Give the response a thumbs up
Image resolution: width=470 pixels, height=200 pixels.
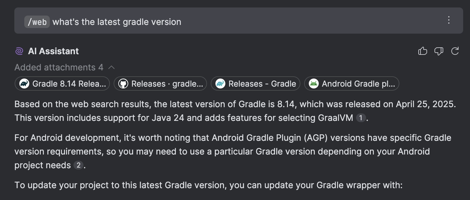(422, 51)
